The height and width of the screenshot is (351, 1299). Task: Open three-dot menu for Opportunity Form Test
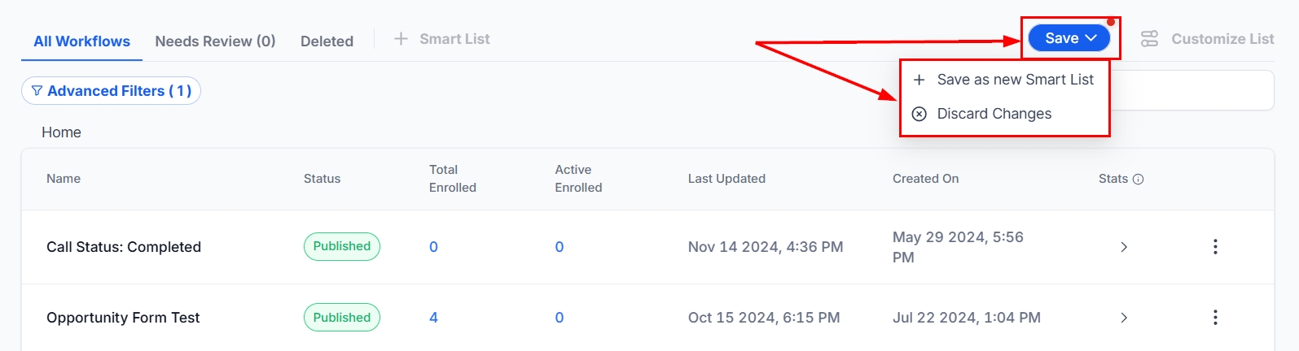click(1215, 318)
